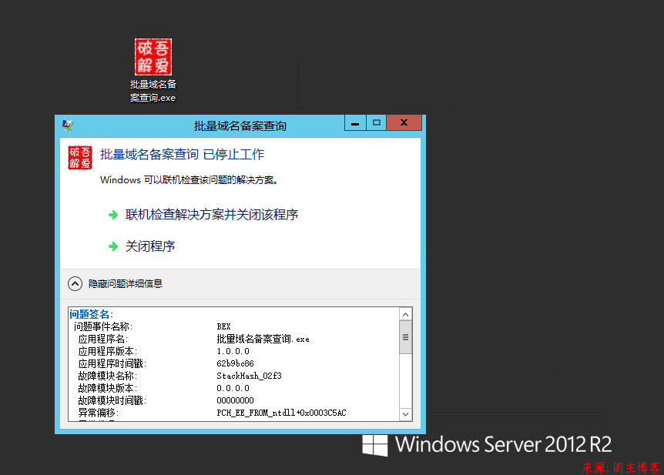
Task: Click the details scrollbar thumb
Action: coord(405,337)
